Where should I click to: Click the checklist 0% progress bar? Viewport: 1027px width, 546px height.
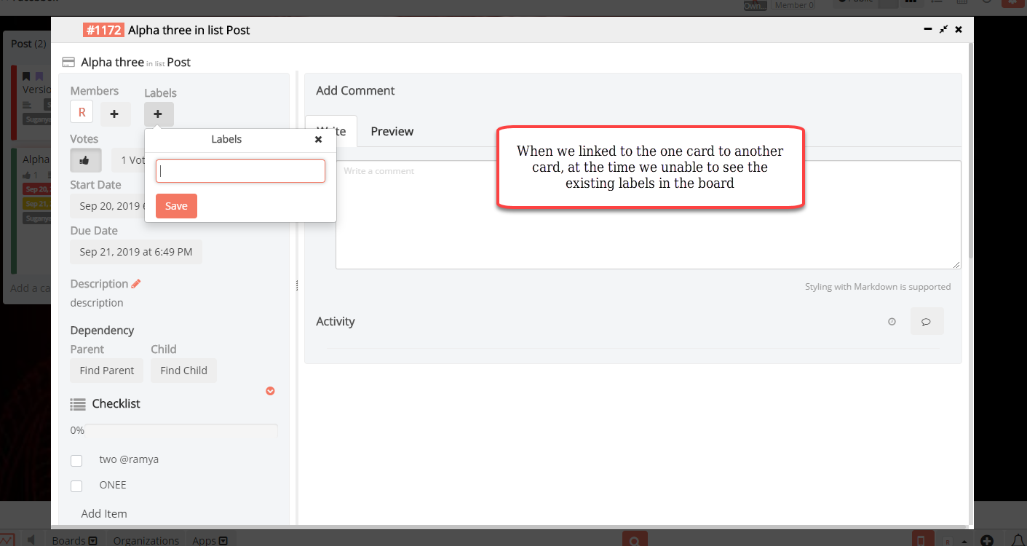tap(181, 430)
